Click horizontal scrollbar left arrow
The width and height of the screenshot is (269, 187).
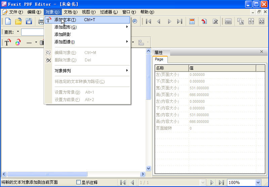point(4,174)
